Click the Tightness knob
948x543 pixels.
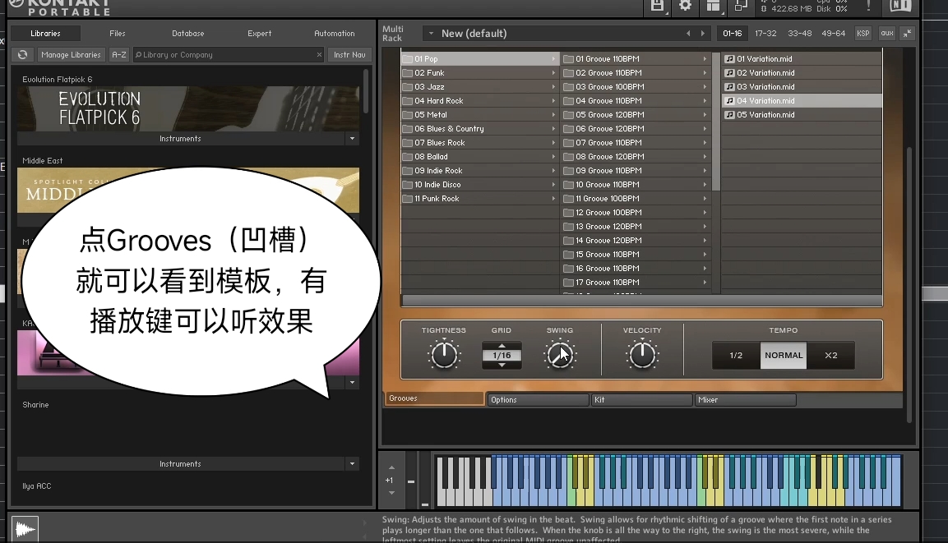coord(444,355)
